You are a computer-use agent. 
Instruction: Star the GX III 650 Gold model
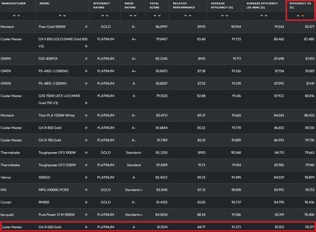point(86,227)
